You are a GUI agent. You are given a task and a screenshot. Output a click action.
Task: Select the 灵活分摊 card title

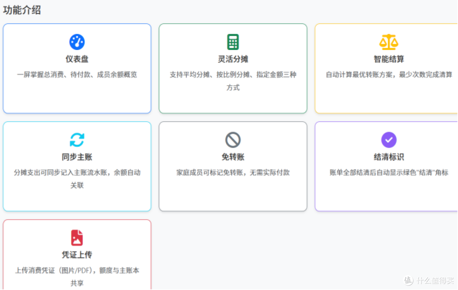tap(233, 59)
